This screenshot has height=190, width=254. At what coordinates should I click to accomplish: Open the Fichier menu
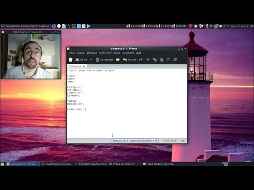[71, 53]
